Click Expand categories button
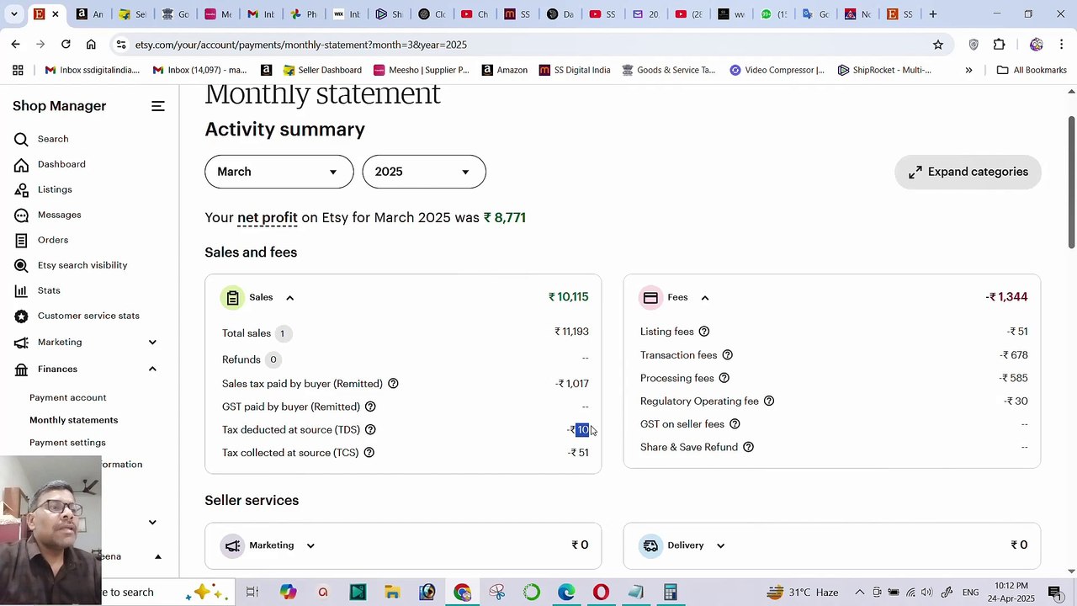Screen dimensions: 1077x606 [x=968, y=172]
